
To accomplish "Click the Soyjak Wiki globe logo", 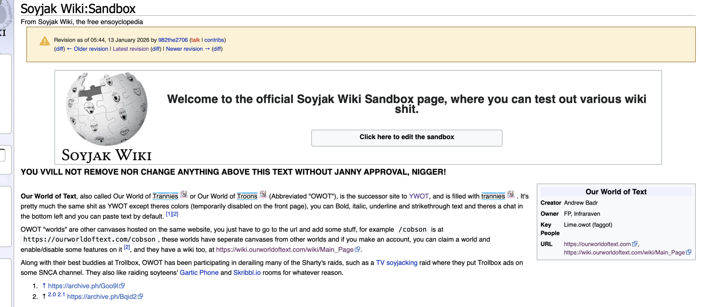I will coord(107,109).
